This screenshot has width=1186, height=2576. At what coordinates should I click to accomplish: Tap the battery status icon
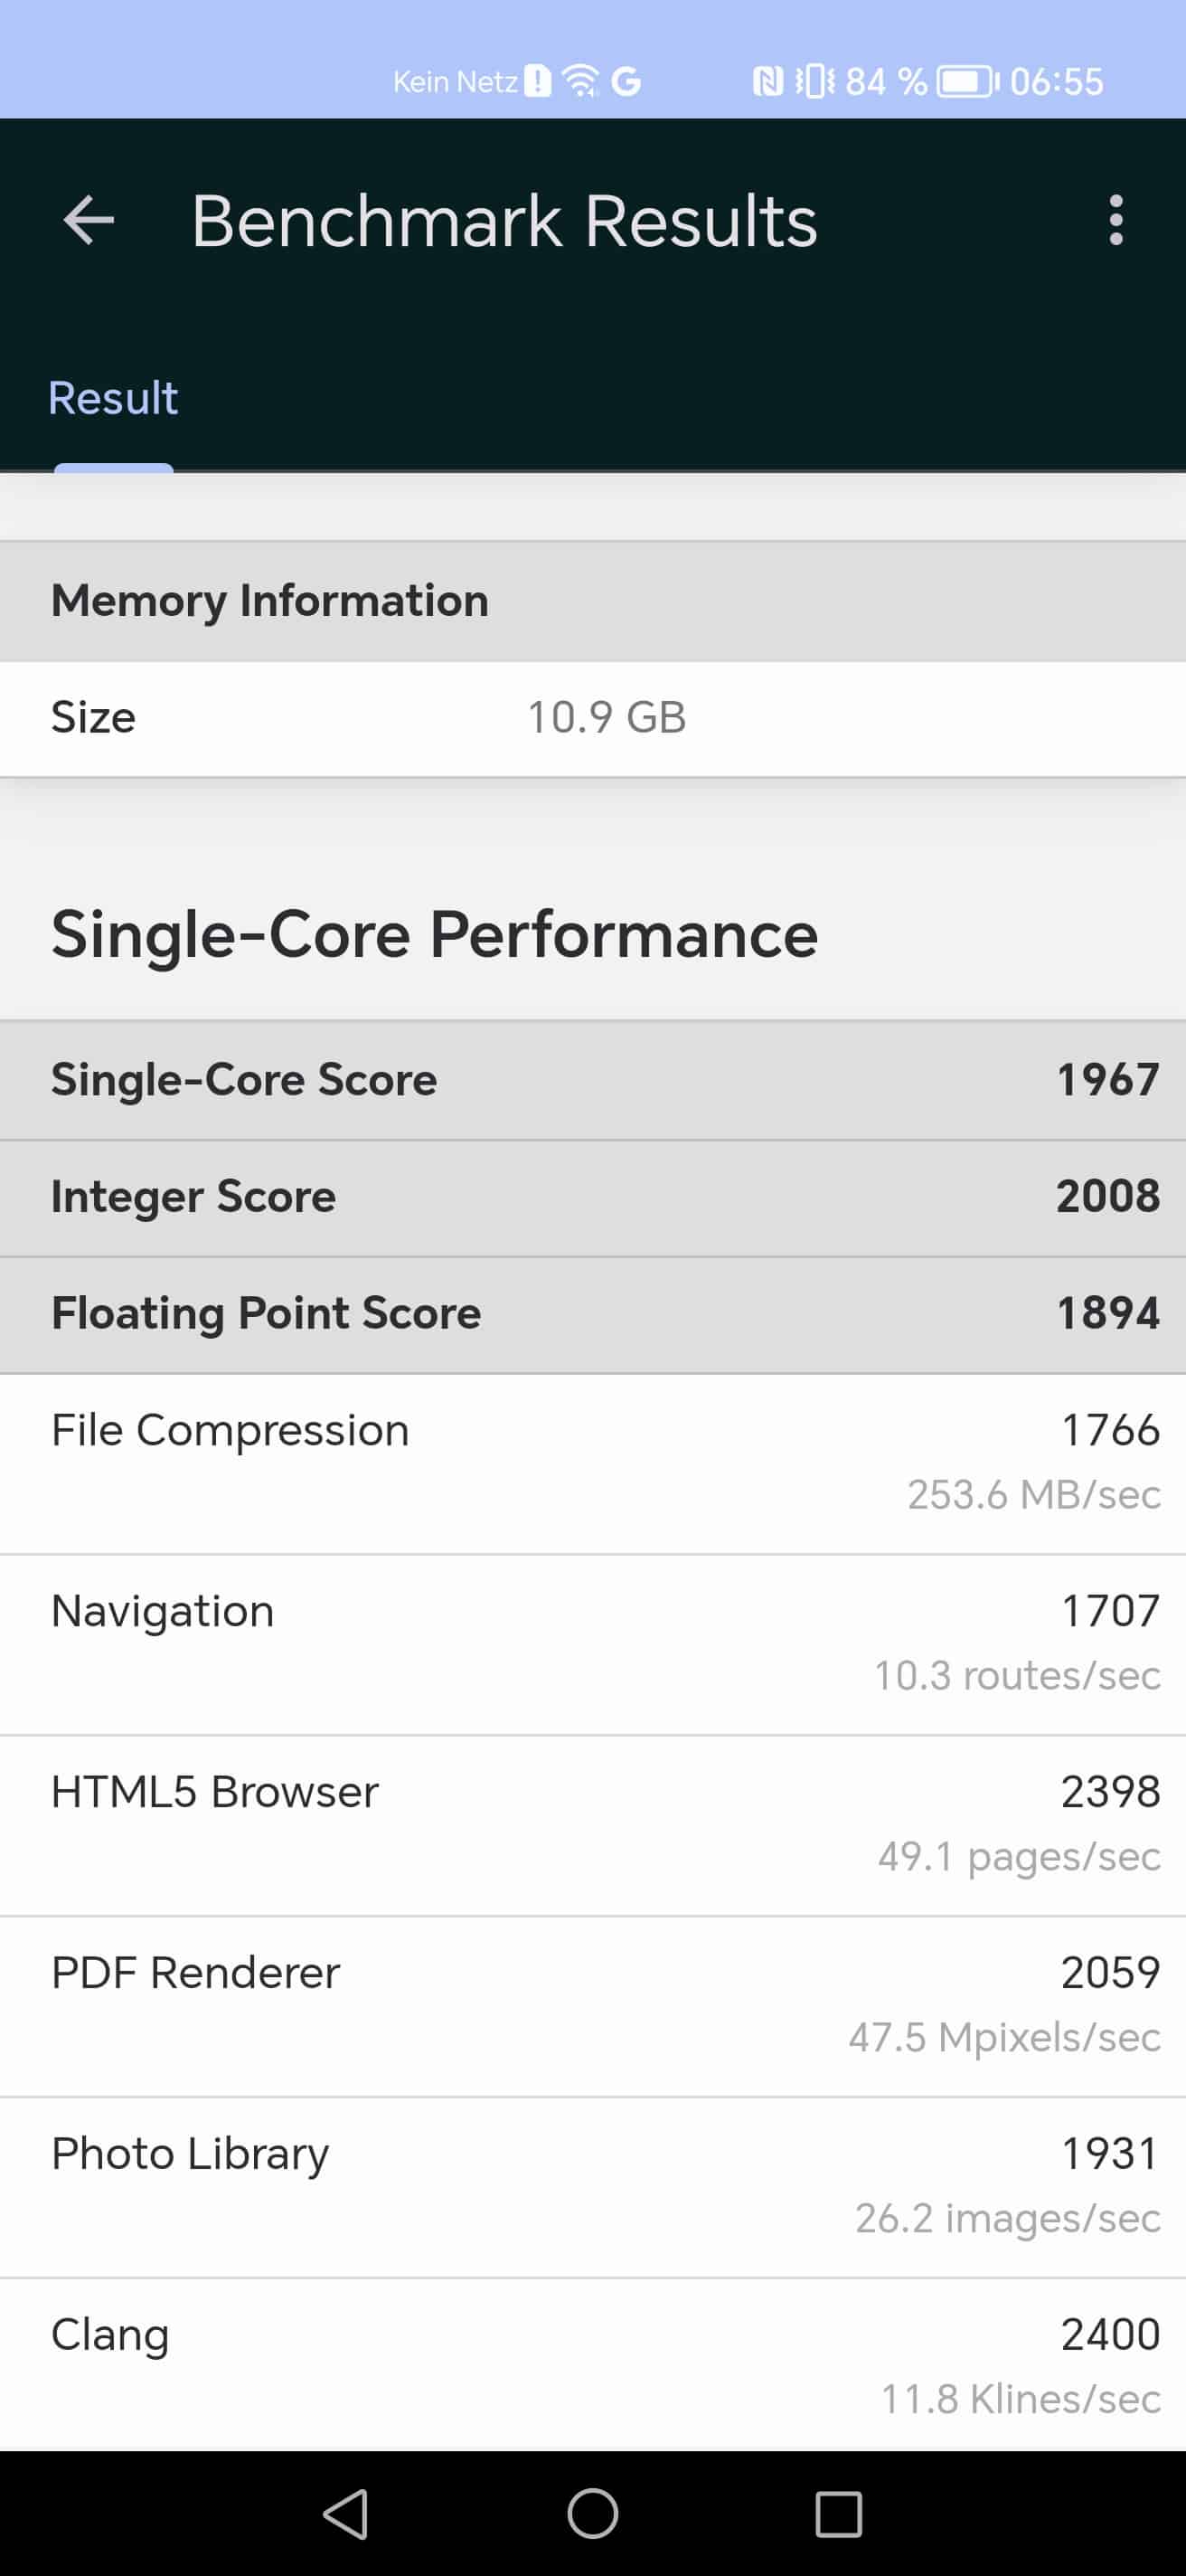click(x=966, y=81)
